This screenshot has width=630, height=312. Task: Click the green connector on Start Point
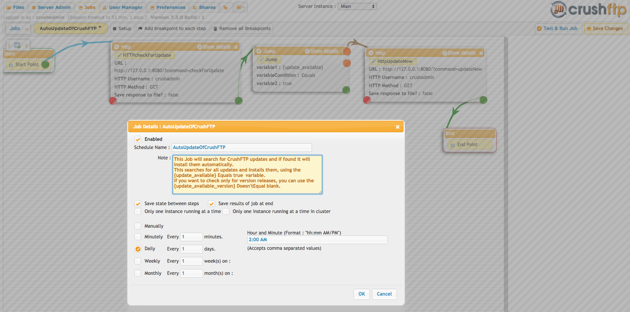tap(45, 64)
